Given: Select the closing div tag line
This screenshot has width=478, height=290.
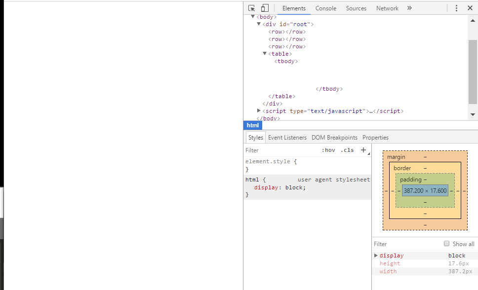Looking at the screenshot, I should [x=273, y=104].
